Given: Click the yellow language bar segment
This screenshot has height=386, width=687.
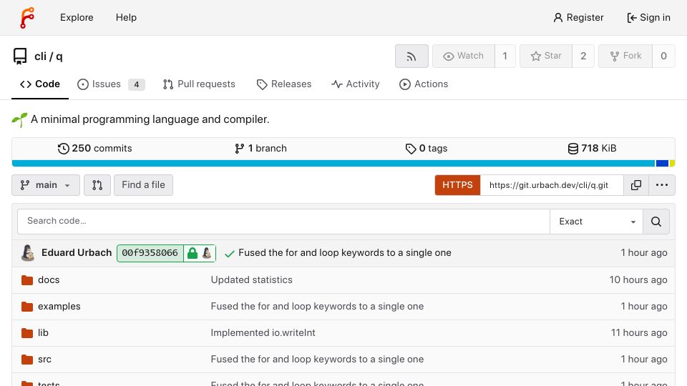Looking at the screenshot, I should tap(672, 163).
